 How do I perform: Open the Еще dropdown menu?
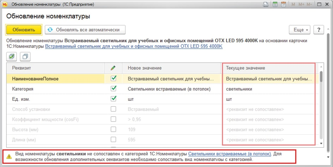tap(299, 30)
